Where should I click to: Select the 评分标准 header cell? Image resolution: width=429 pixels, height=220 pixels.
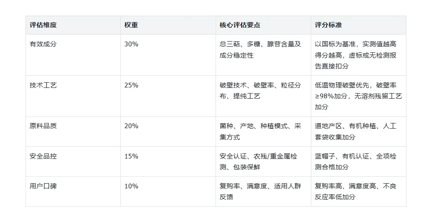click(x=358, y=25)
